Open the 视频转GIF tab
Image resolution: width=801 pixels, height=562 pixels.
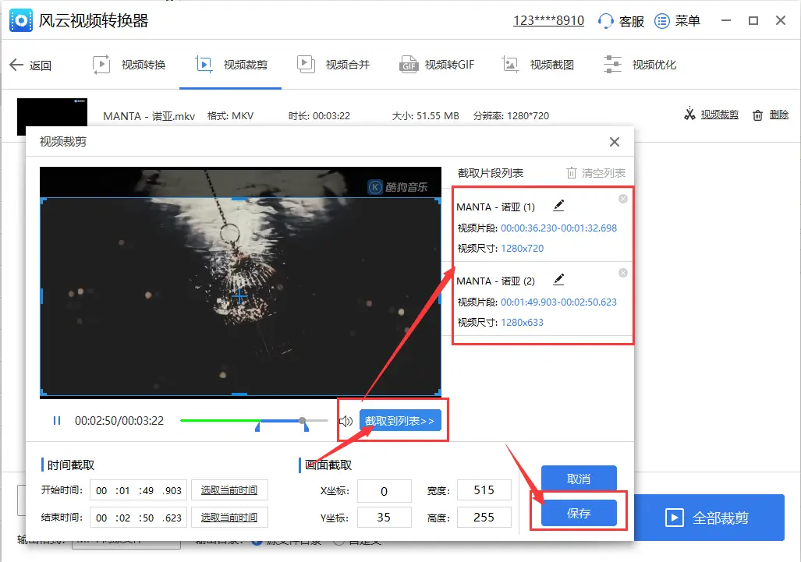click(437, 65)
